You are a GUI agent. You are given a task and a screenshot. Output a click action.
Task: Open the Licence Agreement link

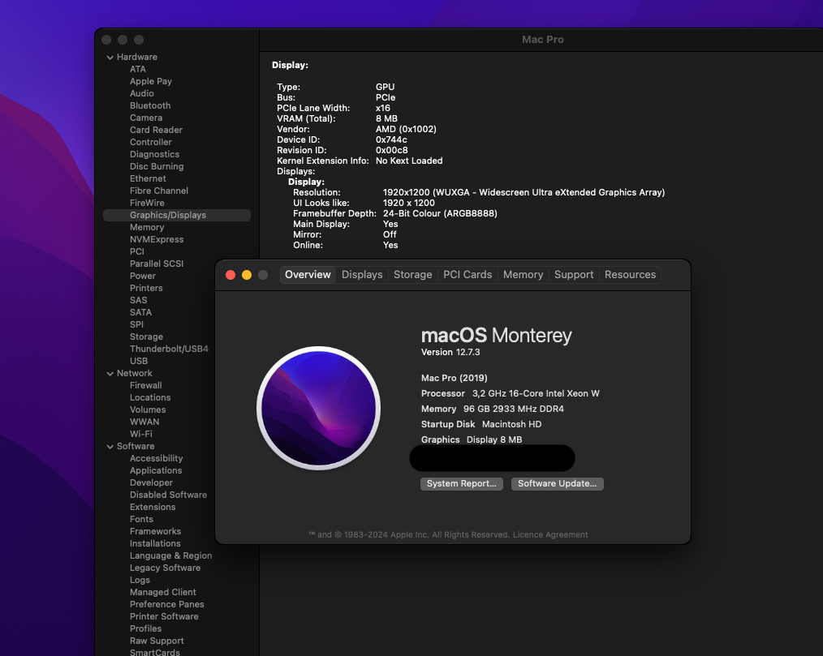550,535
